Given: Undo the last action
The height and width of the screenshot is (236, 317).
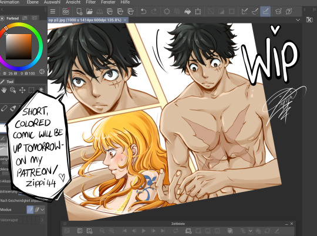Looking at the screenshot, I should pos(144,12).
